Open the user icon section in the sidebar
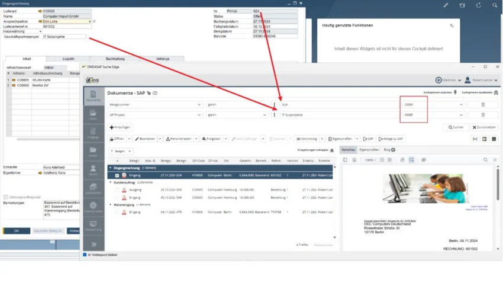Screen dimensions: 503x299 coord(93,168)
